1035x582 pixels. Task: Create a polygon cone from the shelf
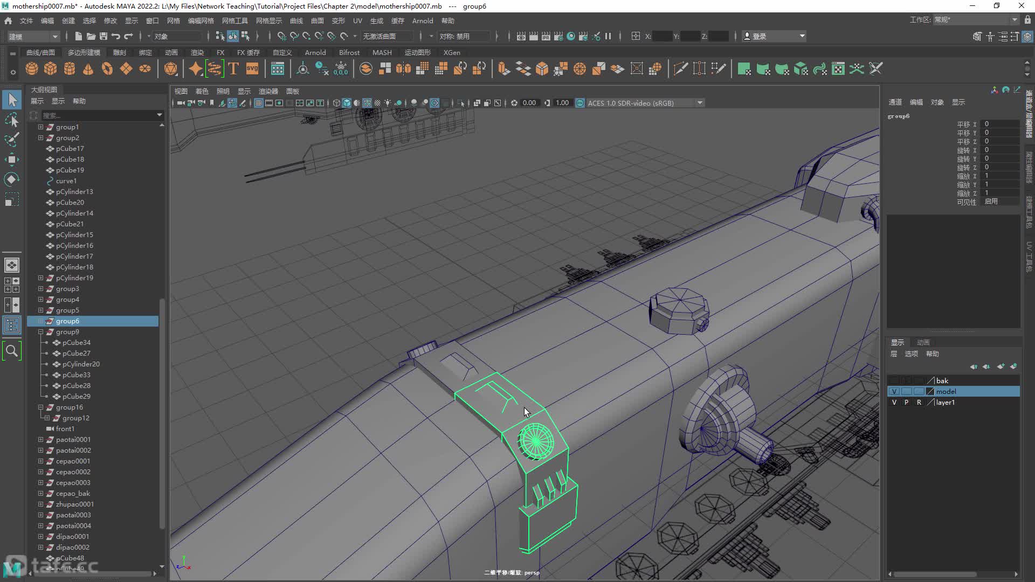88,68
